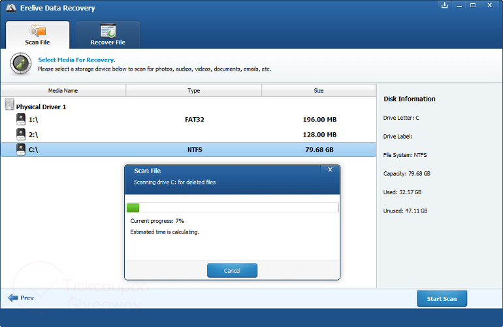Click the FAT32 type cell
This screenshot has height=327, width=503.
coord(195,120)
